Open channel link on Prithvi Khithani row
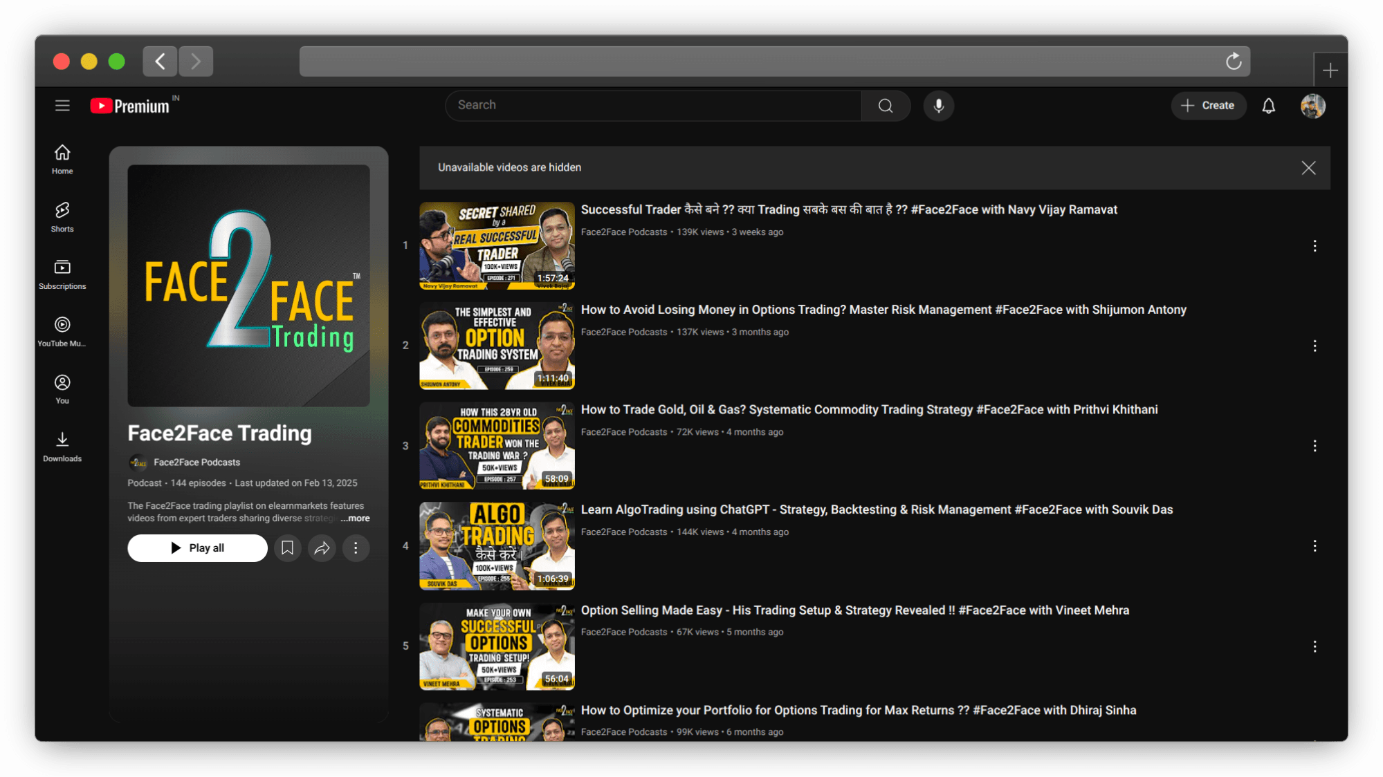Screen dimensions: 1383x777 (x=624, y=432)
